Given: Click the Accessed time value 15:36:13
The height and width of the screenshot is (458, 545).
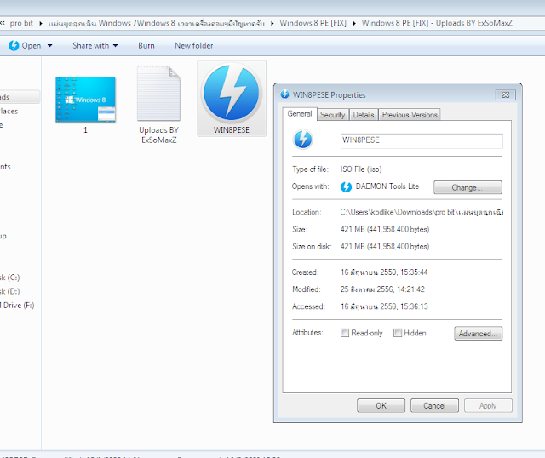Looking at the screenshot, I should coord(414,306).
